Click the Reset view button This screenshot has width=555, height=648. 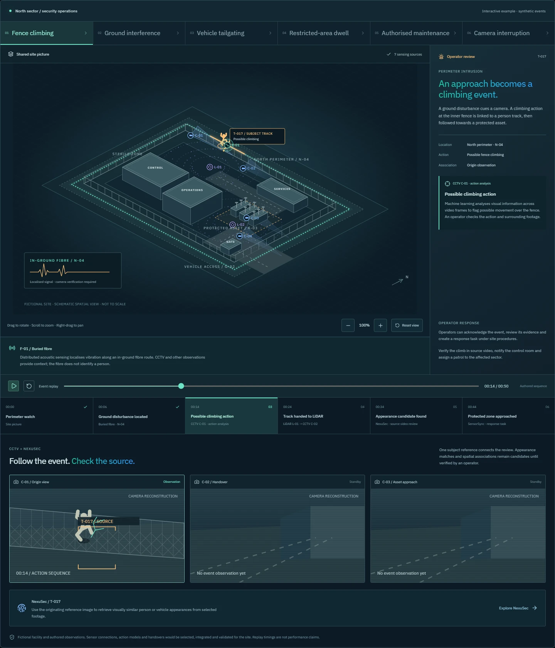tap(407, 325)
